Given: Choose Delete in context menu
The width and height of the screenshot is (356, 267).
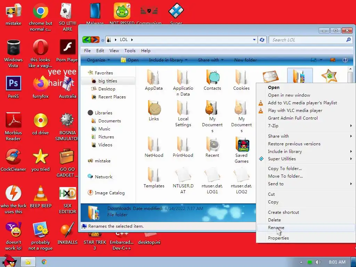Looking at the screenshot, I should (306, 220).
